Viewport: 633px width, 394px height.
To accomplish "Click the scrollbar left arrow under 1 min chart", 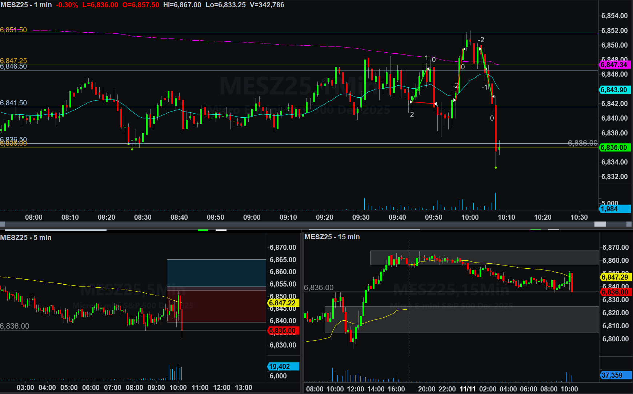I will pos(3,224).
